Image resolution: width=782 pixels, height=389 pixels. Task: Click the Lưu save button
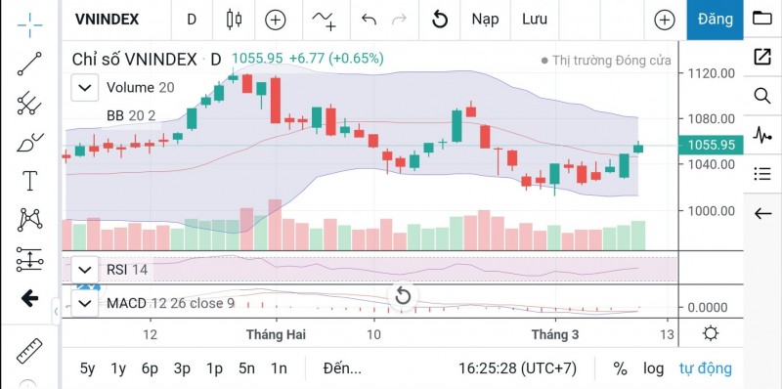(x=535, y=20)
